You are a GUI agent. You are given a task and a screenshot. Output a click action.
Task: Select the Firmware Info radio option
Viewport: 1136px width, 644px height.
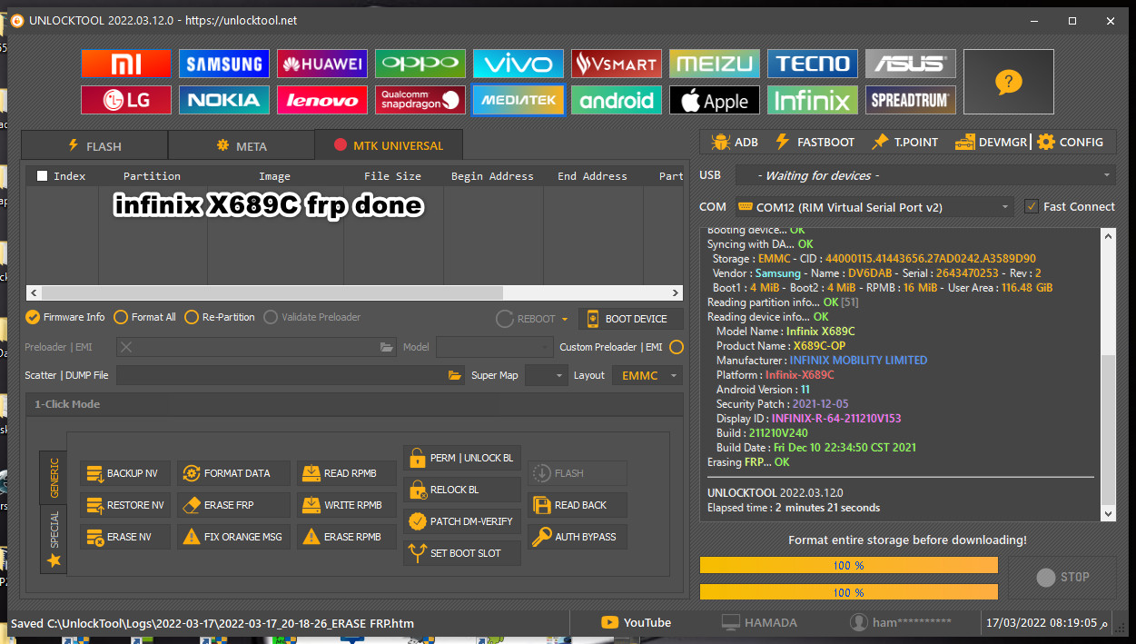tap(64, 317)
